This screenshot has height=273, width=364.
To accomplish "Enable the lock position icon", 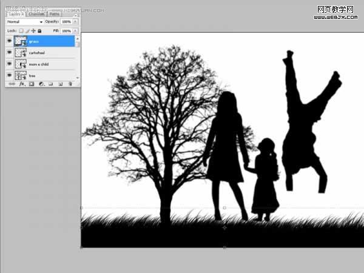I will pyautogui.click(x=33, y=31).
